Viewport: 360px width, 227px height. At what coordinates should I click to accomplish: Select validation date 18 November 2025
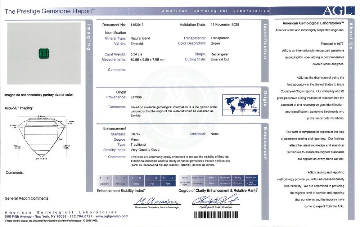click(225, 24)
